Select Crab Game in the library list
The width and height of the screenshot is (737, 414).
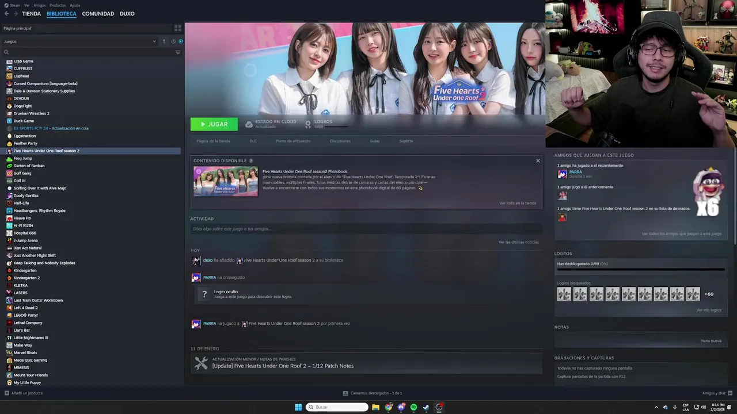pos(24,61)
